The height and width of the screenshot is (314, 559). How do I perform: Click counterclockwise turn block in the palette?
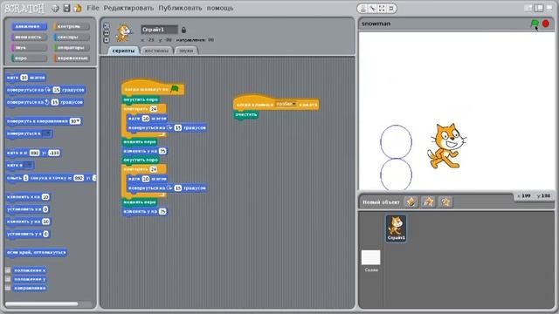pyautogui.click(x=45, y=102)
